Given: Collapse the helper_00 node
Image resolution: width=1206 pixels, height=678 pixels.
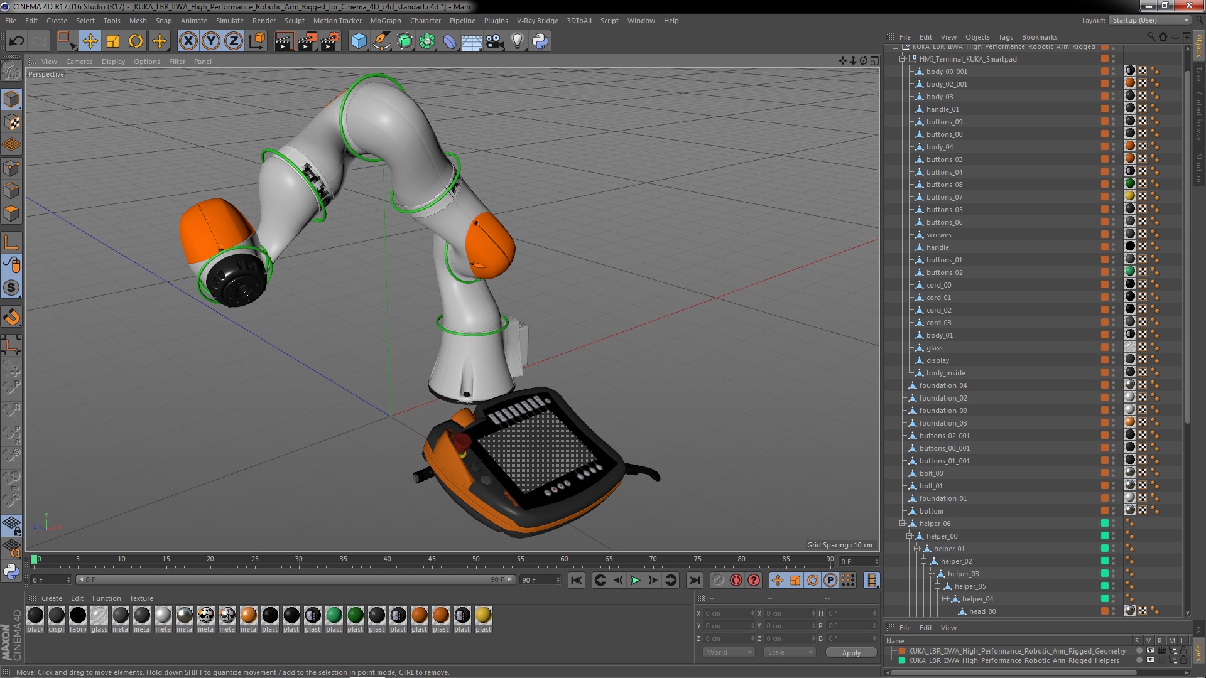Looking at the screenshot, I should [x=910, y=536].
